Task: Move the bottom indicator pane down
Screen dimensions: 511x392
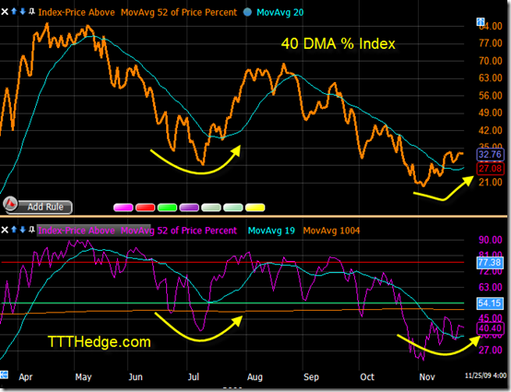Action: coord(22,230)
